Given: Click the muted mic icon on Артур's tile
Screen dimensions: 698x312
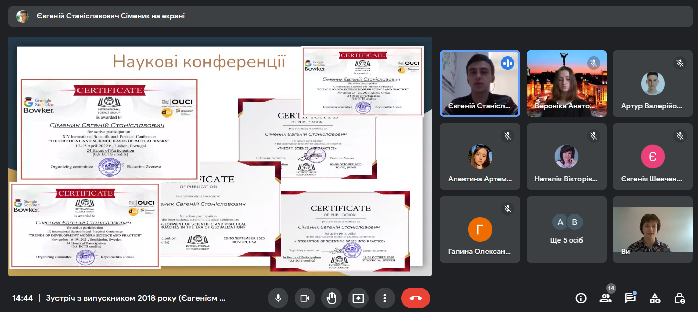Looking at the screenshot, I should coord(680,63).
